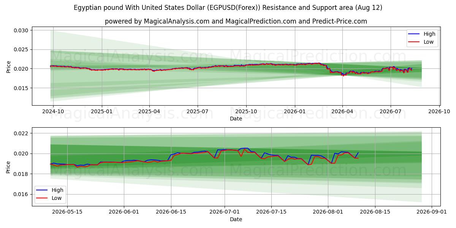
Task: Click the 'Price' axis label of upper chart
Action: pyautogui.click(x=8, y=66)
